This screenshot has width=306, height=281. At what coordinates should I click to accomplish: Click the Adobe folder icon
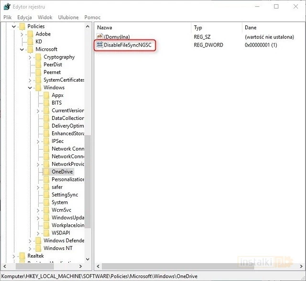(30, 34)
